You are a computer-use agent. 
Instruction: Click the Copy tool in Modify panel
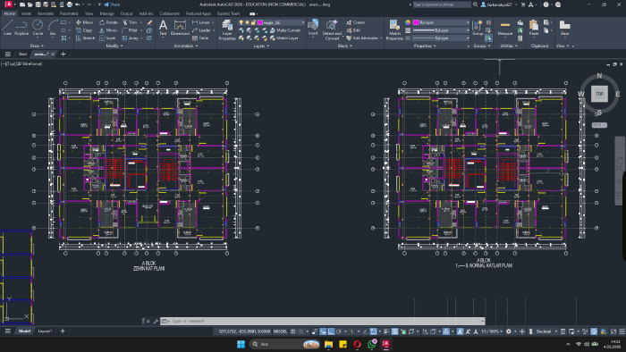[84, 30]
